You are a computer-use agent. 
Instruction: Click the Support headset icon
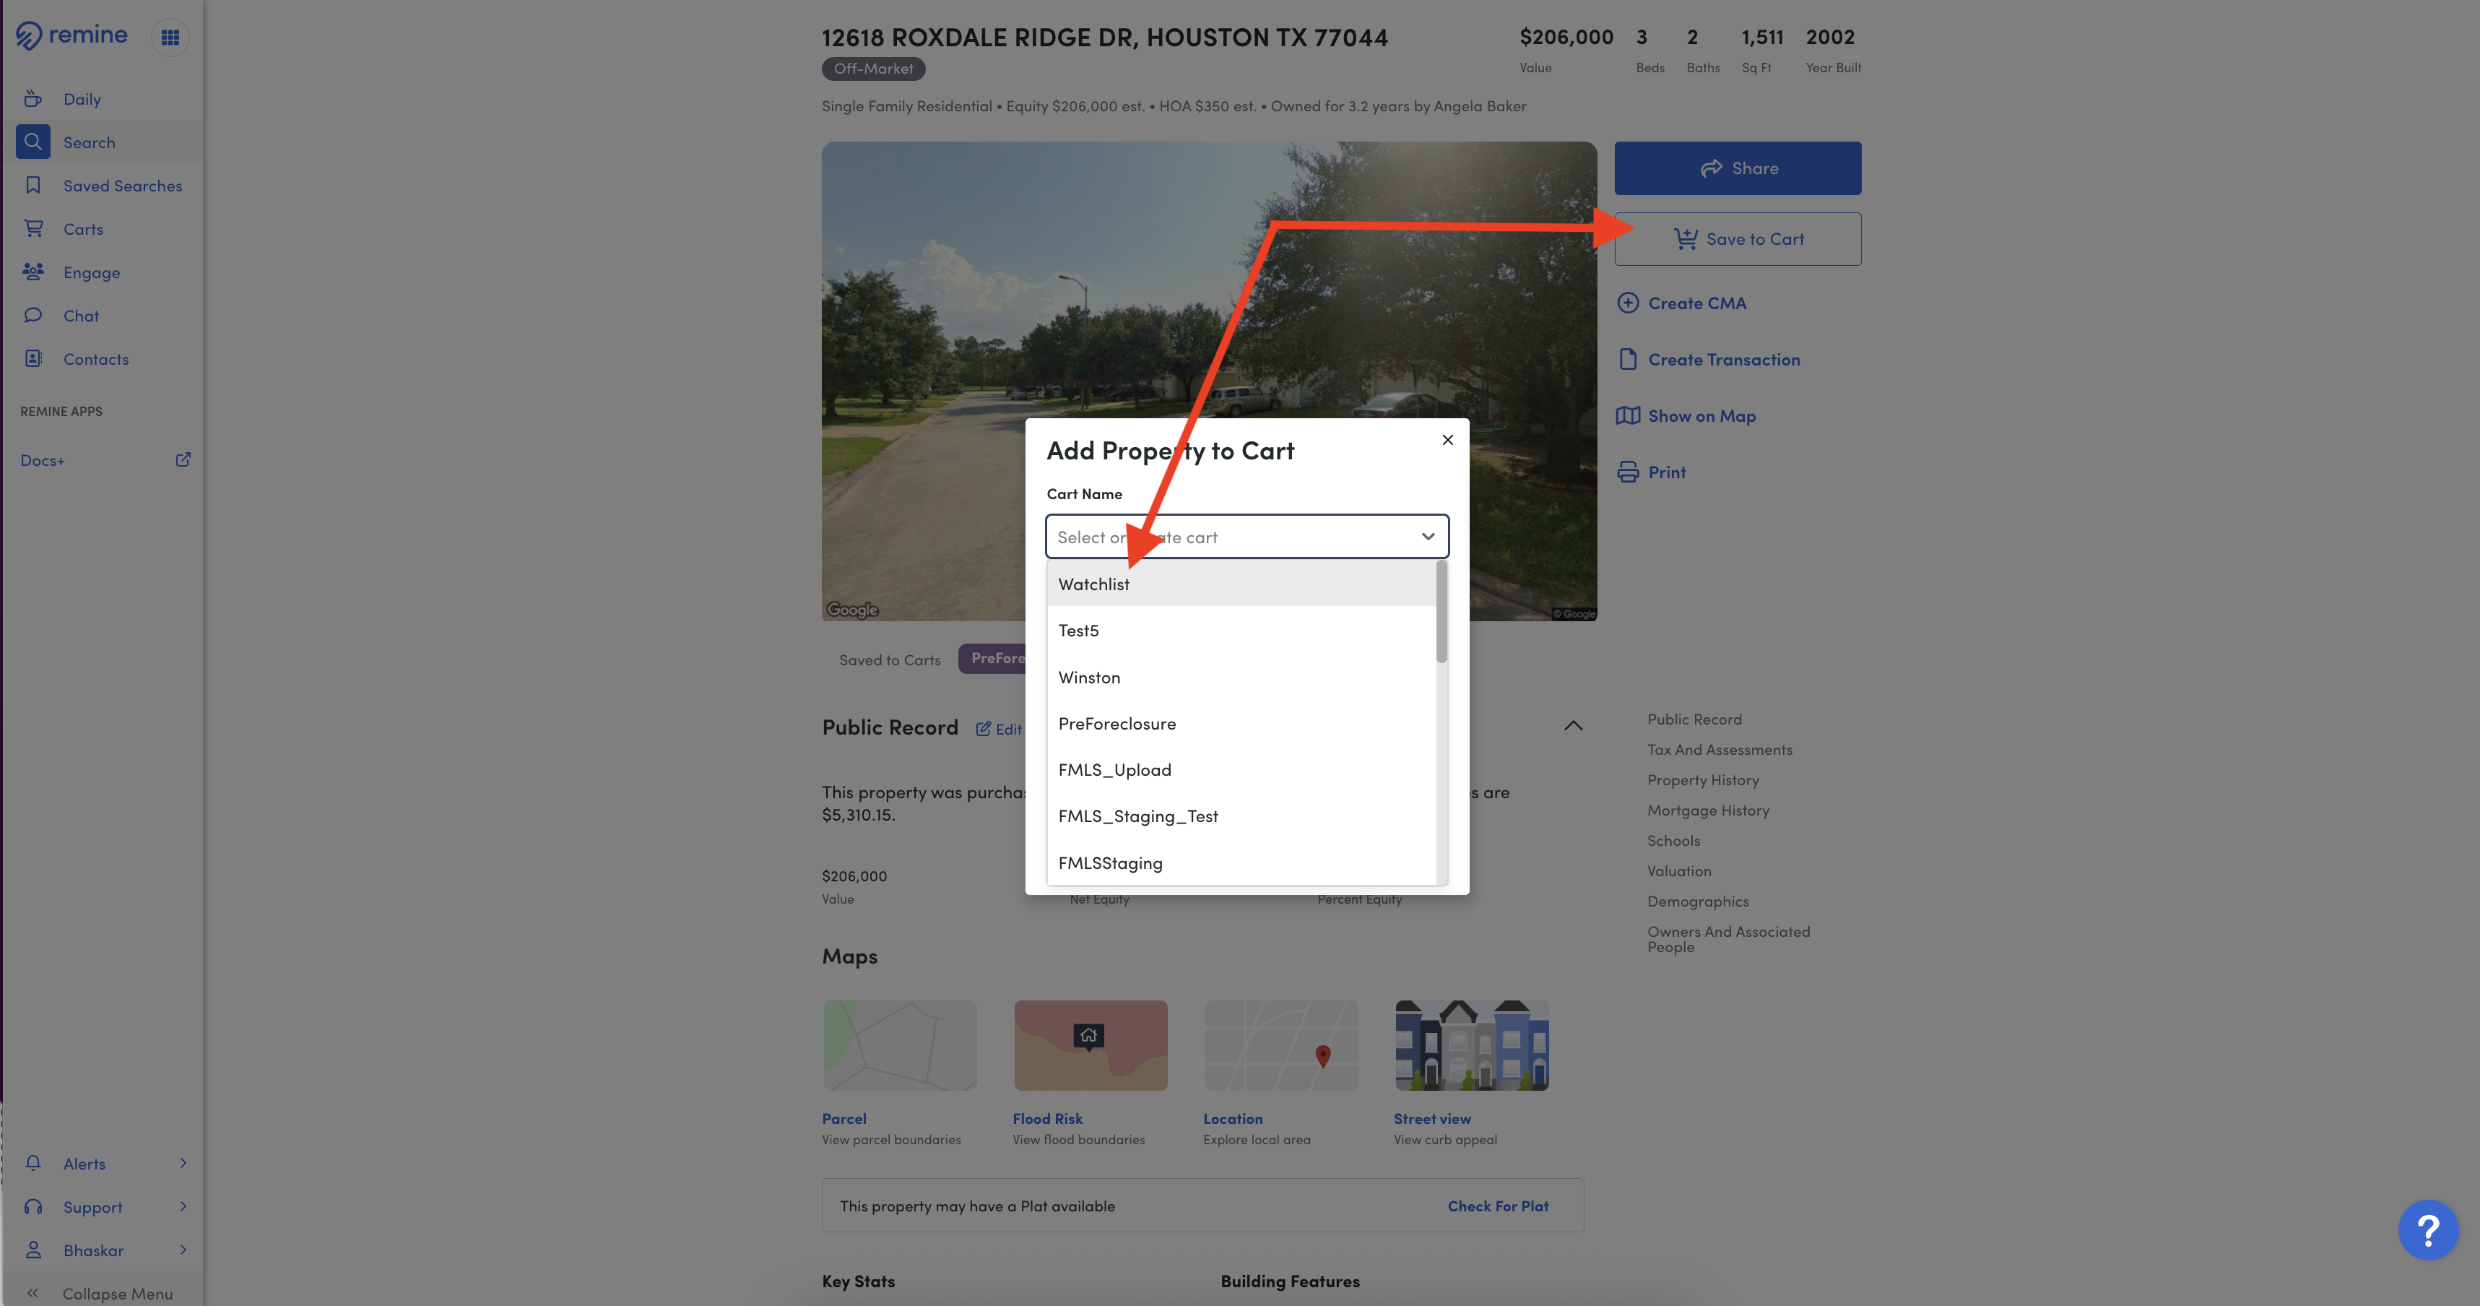pos(32,1206)
